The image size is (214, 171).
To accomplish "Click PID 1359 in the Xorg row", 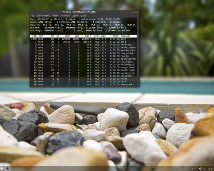I will click(x=34, y=39).
